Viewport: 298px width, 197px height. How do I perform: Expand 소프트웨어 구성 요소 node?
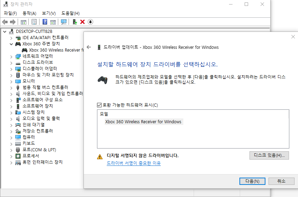(x=11, y=100)
